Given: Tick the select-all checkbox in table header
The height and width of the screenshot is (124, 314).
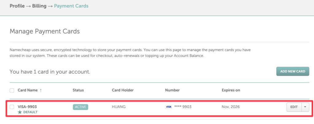Looking at the screenshot, I should pos(12,90).
